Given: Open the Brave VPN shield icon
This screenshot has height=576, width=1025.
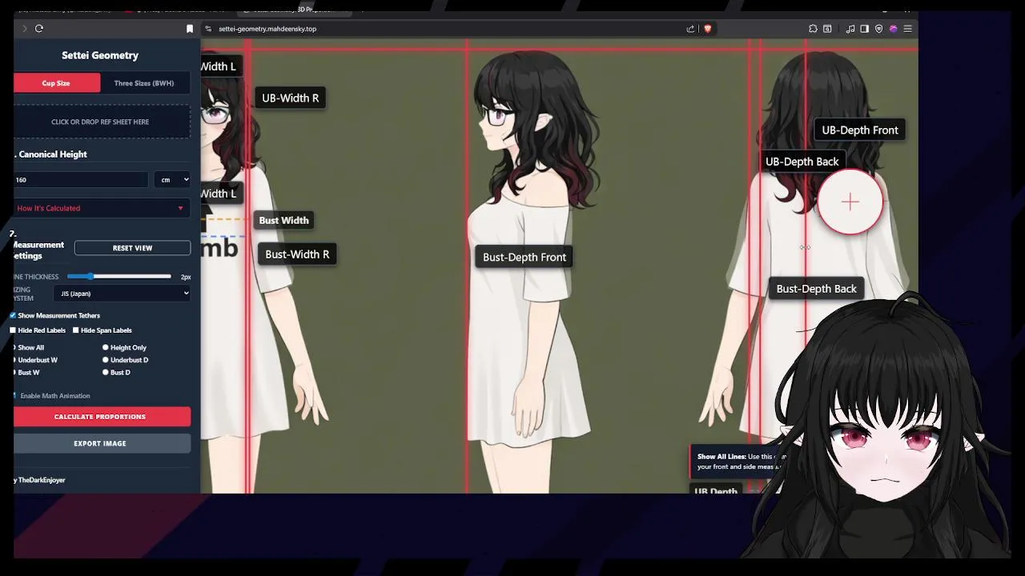Looking at the screenshot, I should tap(878, 29).
